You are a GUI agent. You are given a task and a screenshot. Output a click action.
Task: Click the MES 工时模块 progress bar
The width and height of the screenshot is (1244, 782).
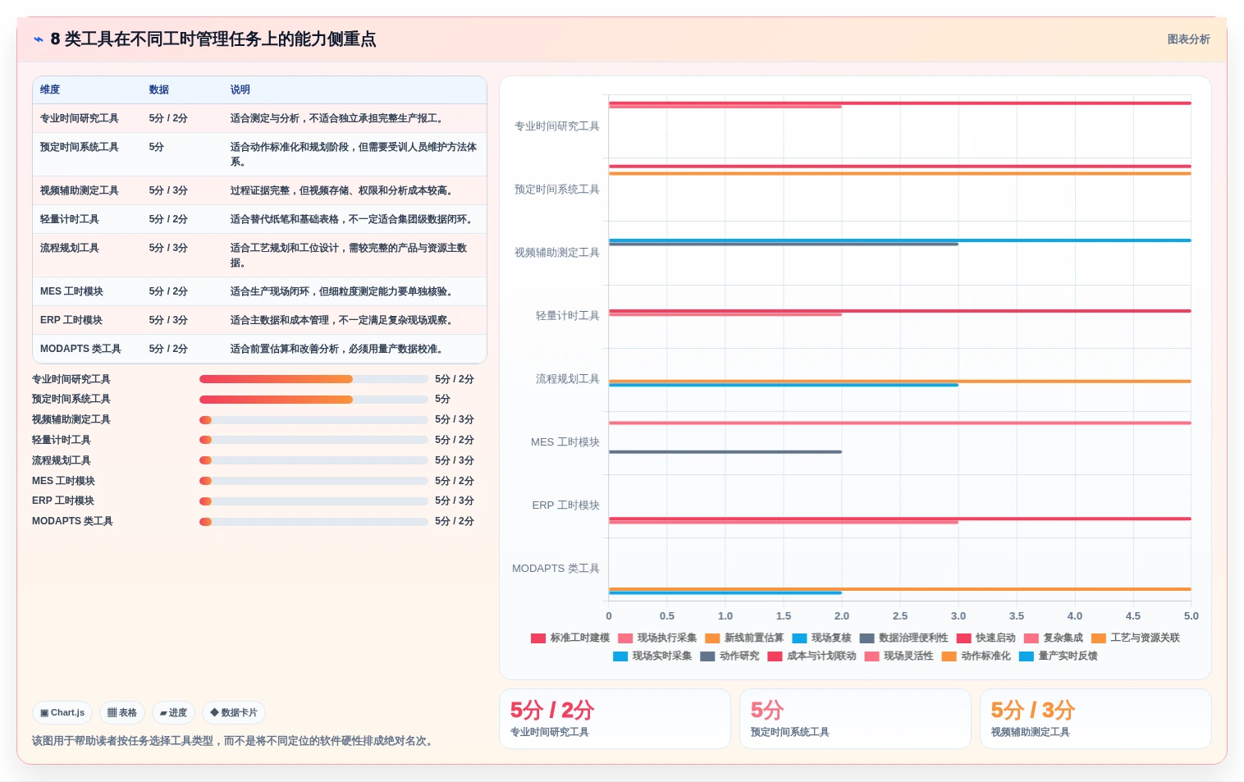[313, 481]
